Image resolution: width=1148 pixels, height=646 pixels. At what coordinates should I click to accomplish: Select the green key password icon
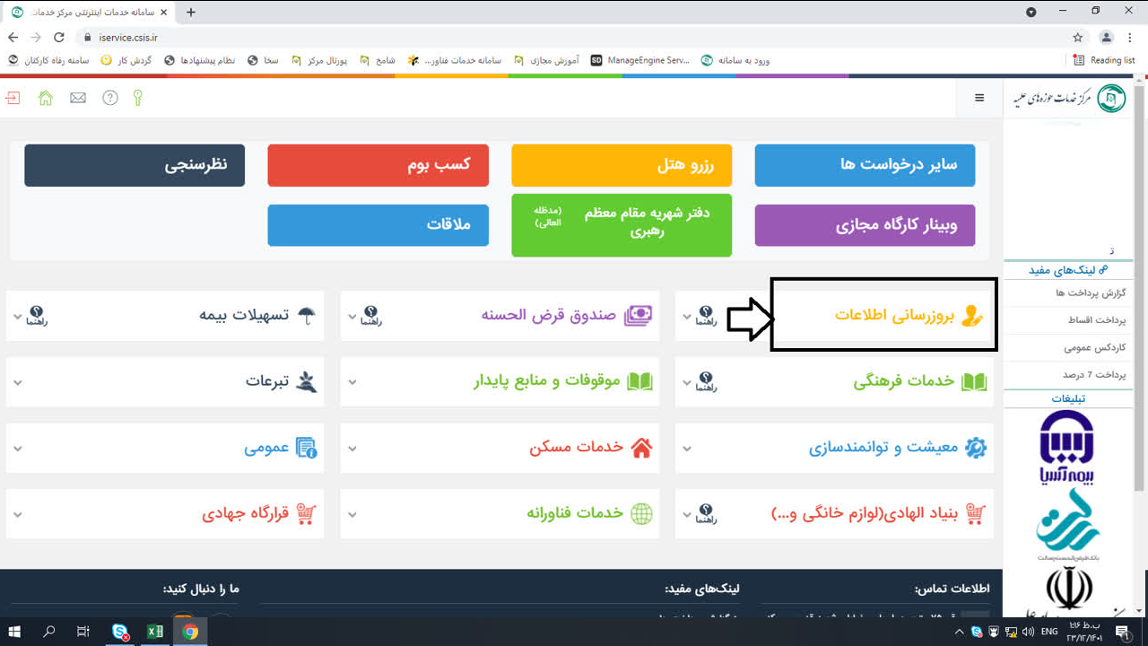(136, 97)
